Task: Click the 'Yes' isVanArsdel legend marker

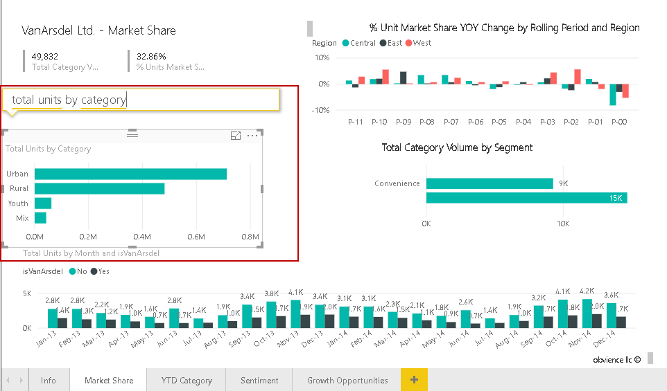Action: tap(94, 271)
